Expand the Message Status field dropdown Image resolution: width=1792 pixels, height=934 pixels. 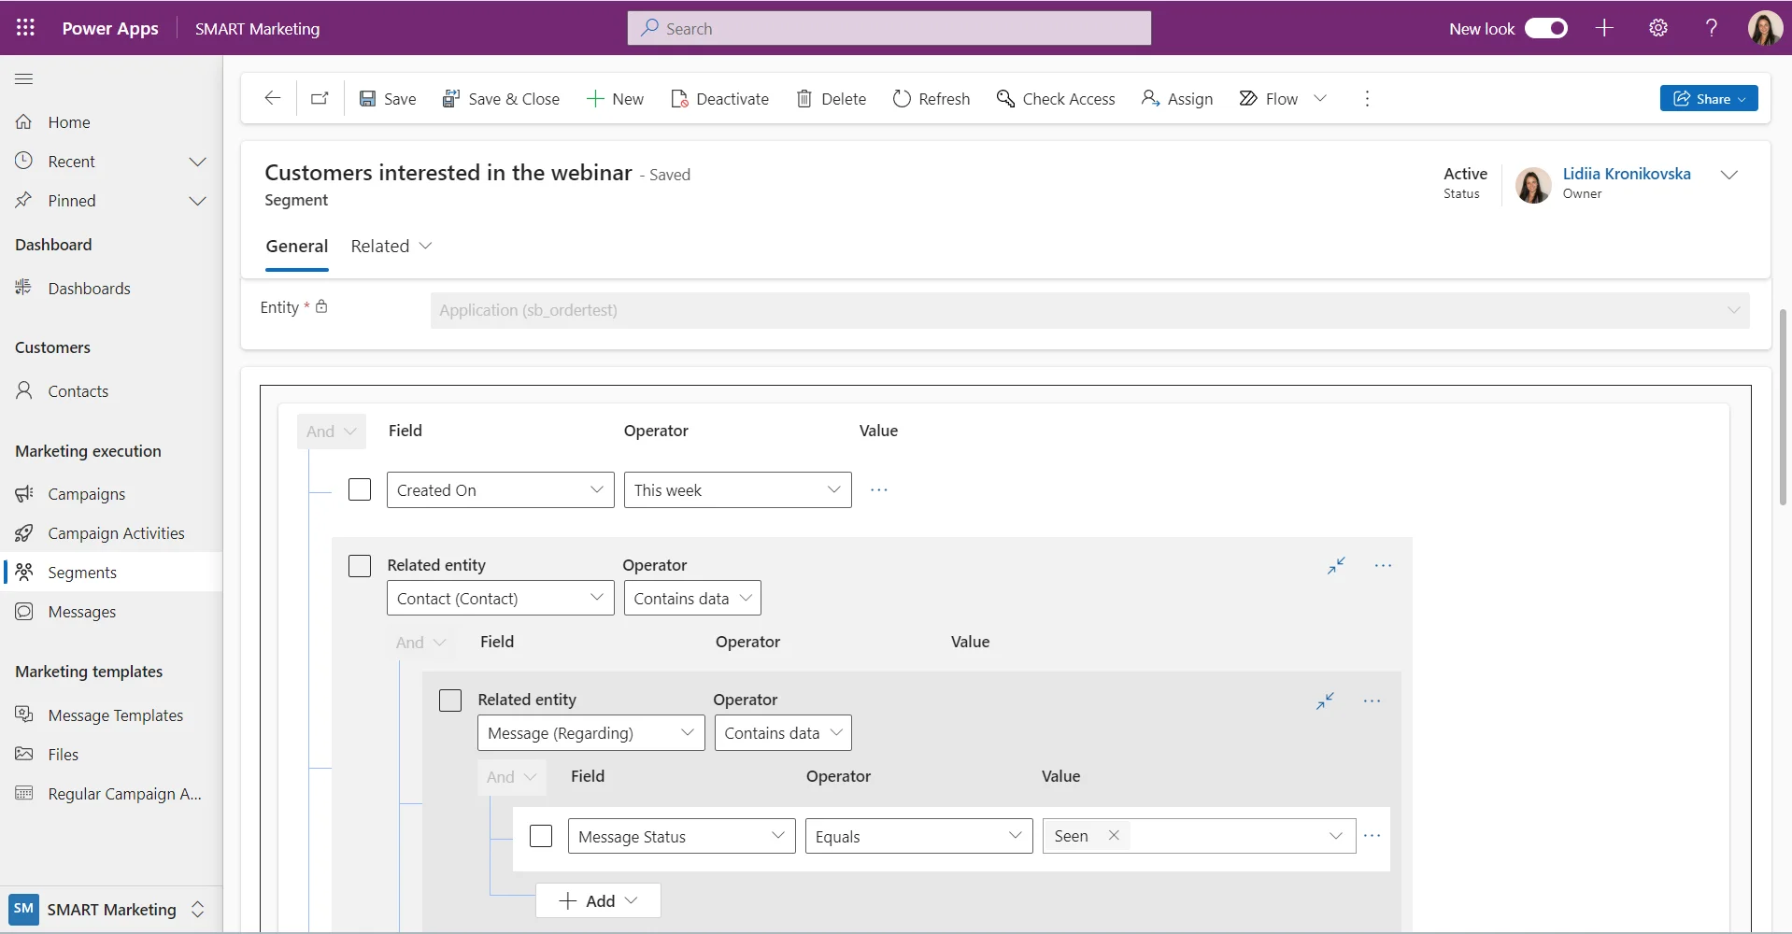pyautogui.click(x=681, y=836)
